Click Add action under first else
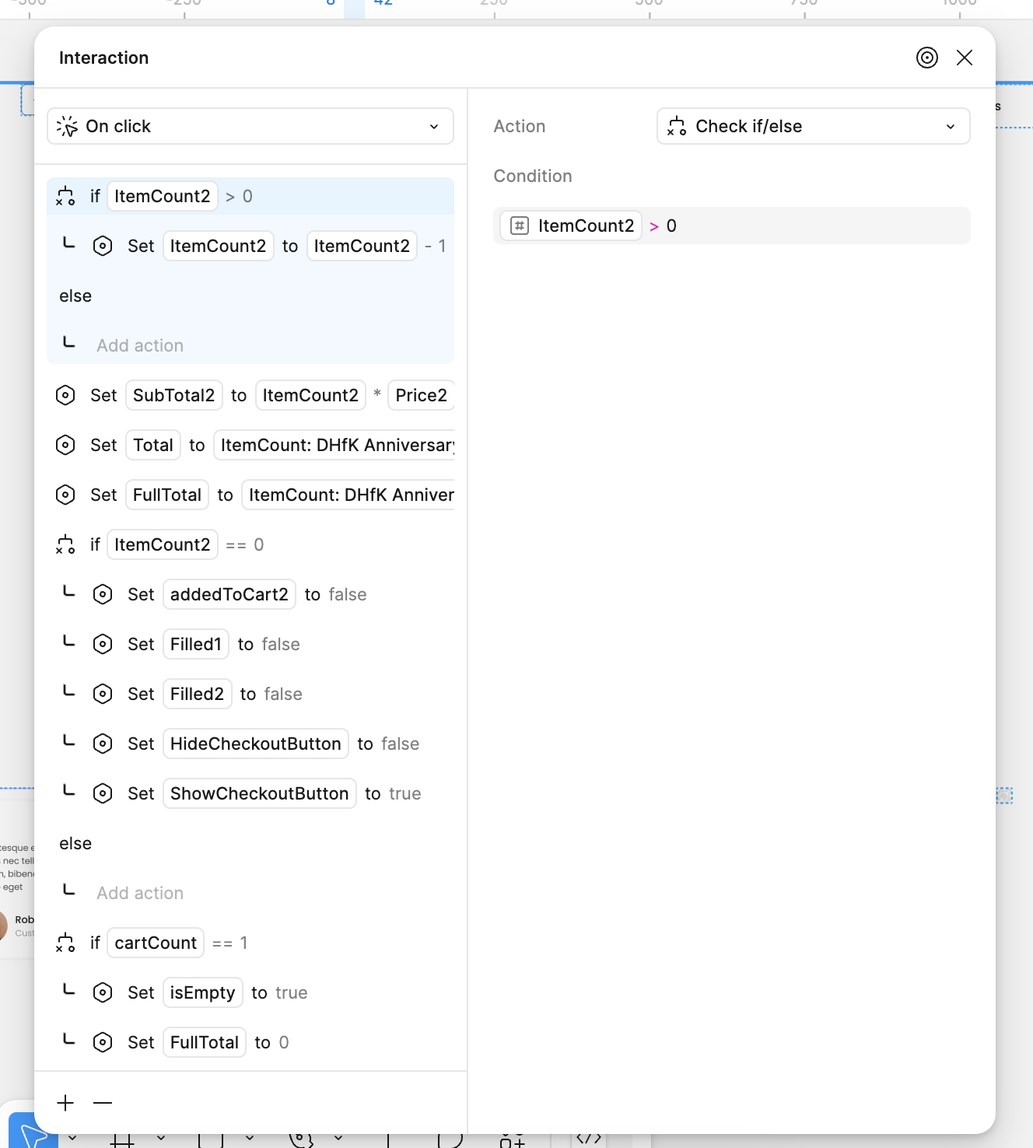 (140, 345)
